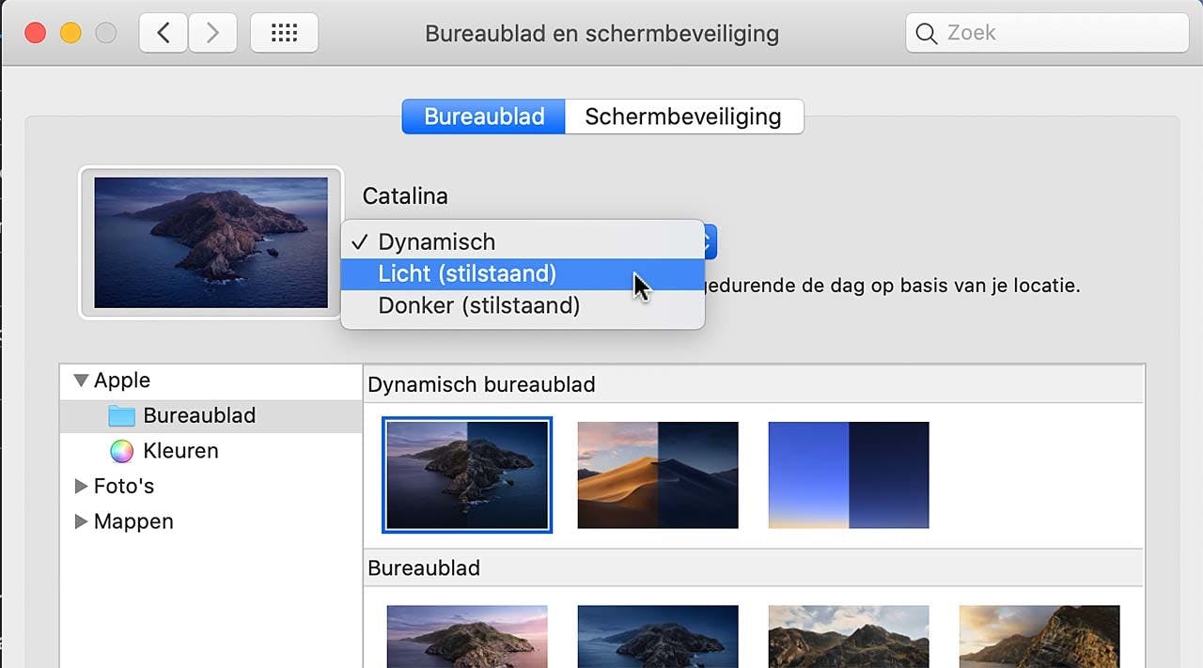Go forward with the right chevron button
The height and width of the screenshot is (668, 1203).
pyautogui.click(x=212, y=33)
